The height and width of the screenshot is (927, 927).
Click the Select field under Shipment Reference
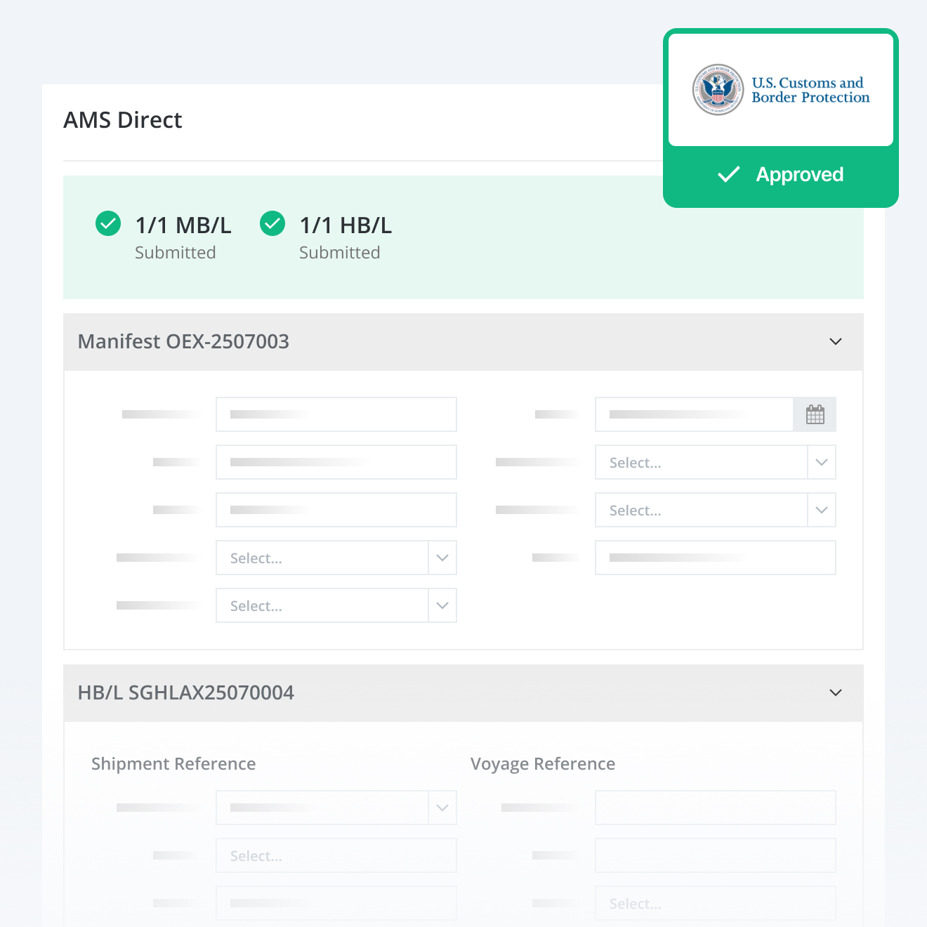click(336, 855)
